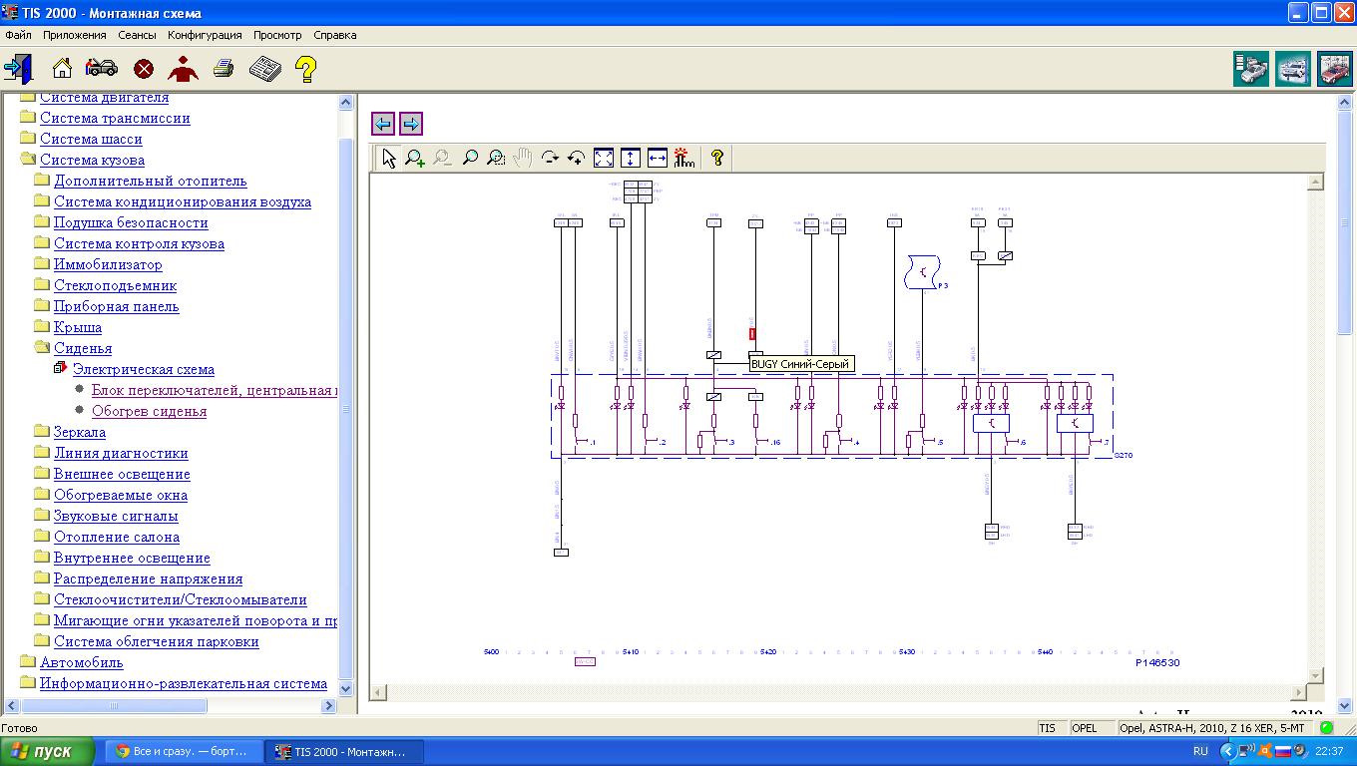This screenshot has height=766, width=1357.
Task: Open the Система трансмиссии link
Action: point(115,118)
